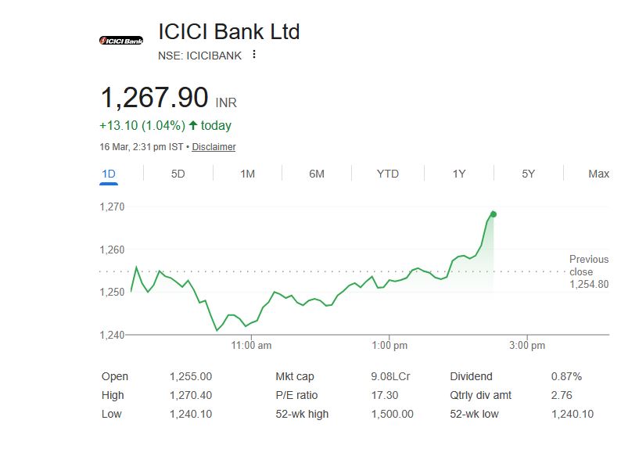This screenshot has width=621, height=449.
Task: Click the Previous close 1,254.80 label
Action: (588, 271)
